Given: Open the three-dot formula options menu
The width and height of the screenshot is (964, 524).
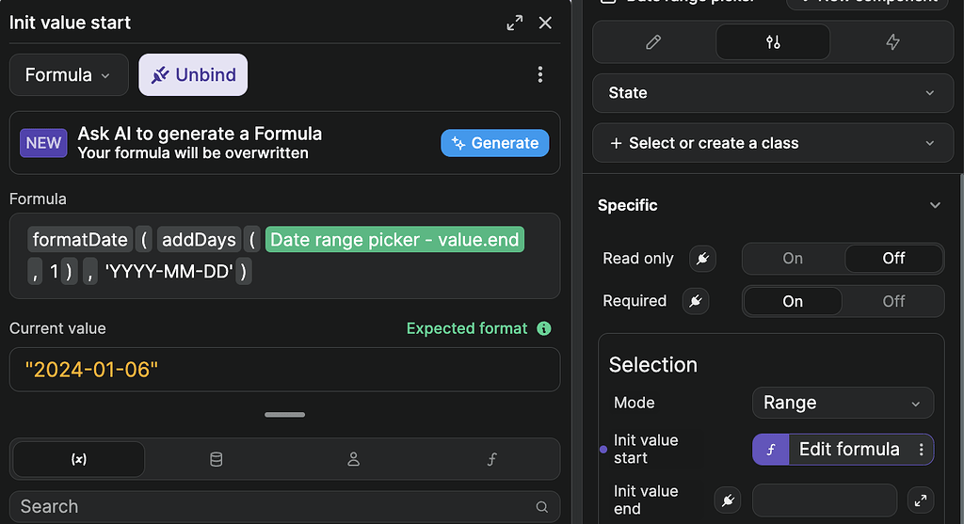Looking at the screenshot, I should (x=539, y=74).
